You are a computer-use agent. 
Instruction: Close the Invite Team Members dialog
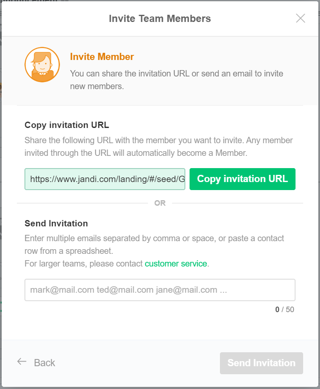click(300, 18)
